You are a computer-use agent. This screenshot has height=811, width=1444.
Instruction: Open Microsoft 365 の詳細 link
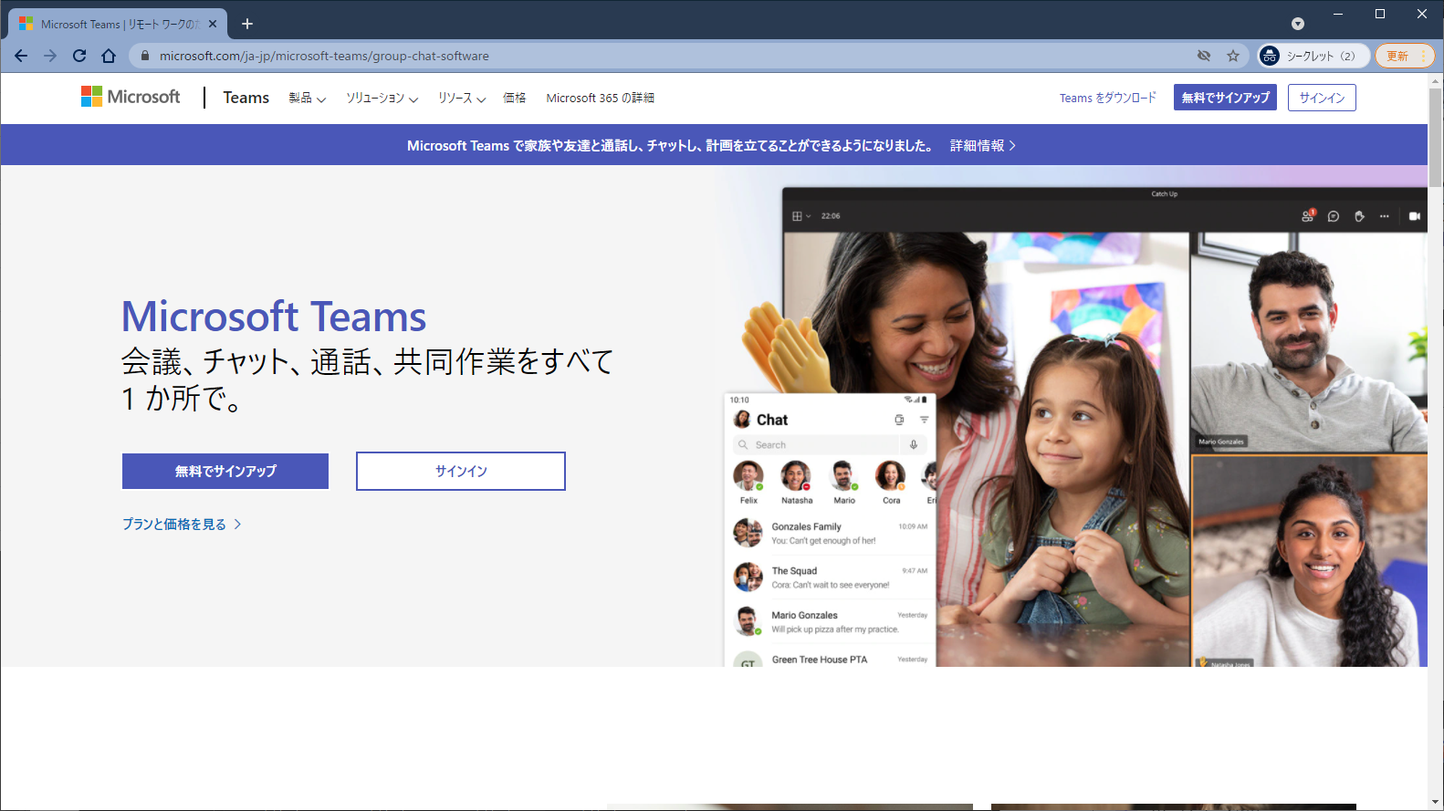601,98
